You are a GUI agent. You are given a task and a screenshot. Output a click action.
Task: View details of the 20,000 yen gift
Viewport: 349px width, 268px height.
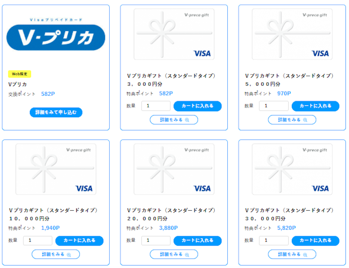tap(174, 254)
